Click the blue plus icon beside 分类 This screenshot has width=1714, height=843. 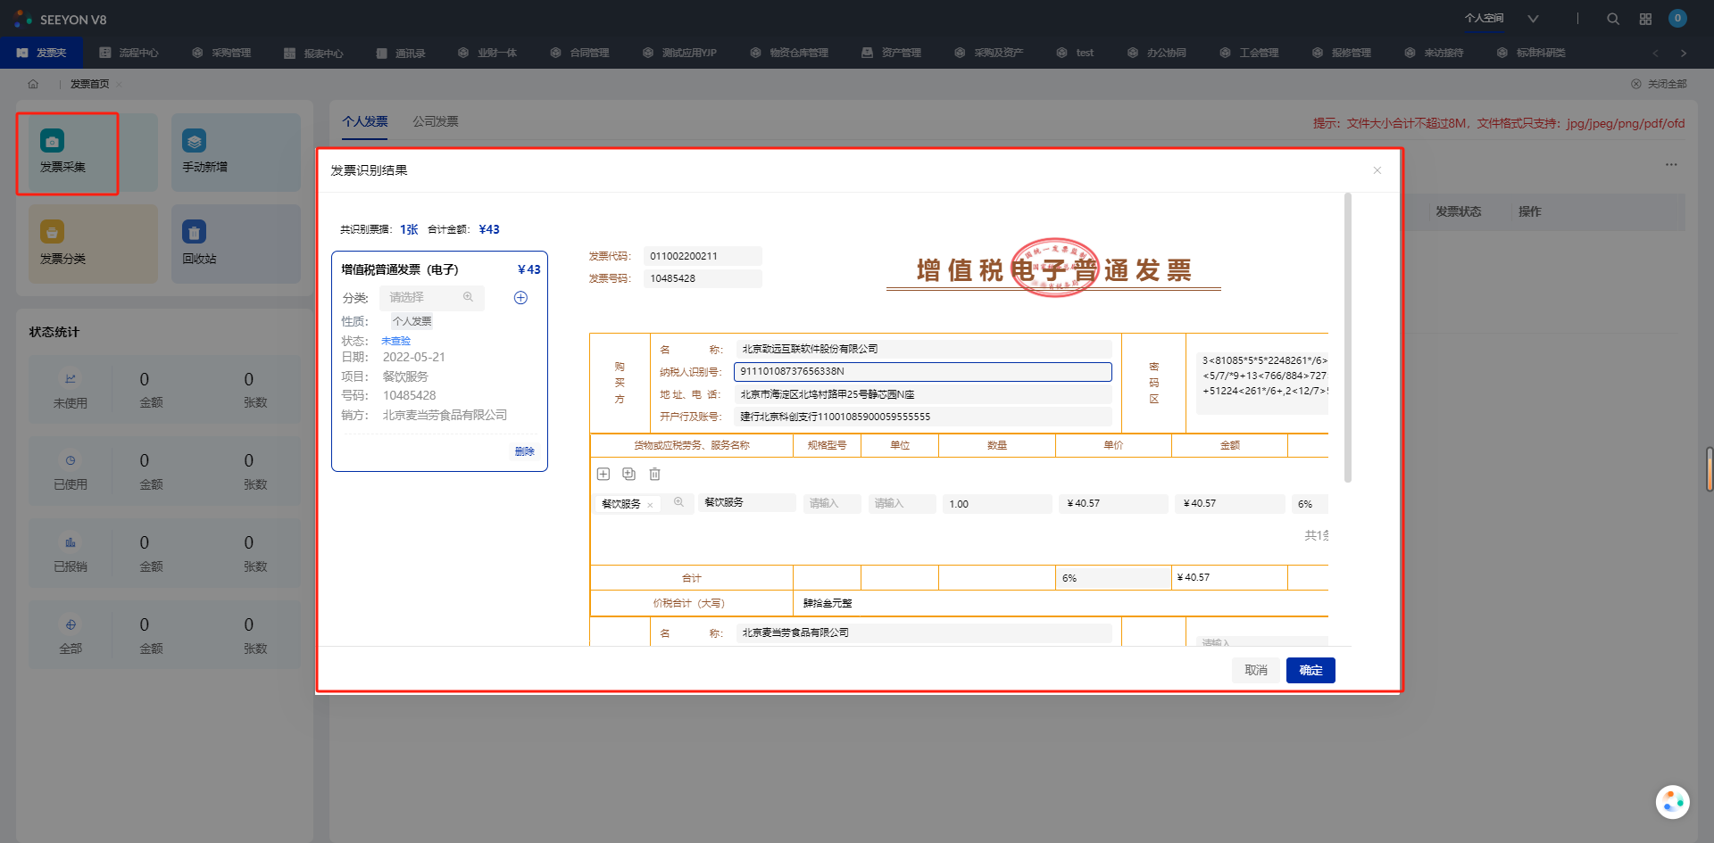[520, 298]
